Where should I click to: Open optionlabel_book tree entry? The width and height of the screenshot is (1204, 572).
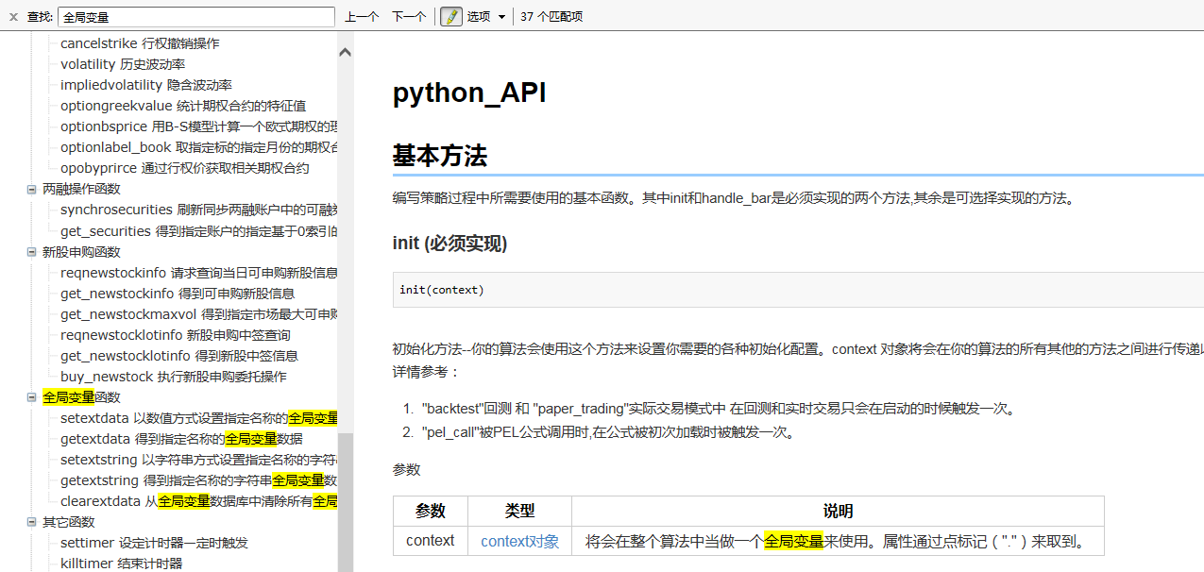pos(199,147)
